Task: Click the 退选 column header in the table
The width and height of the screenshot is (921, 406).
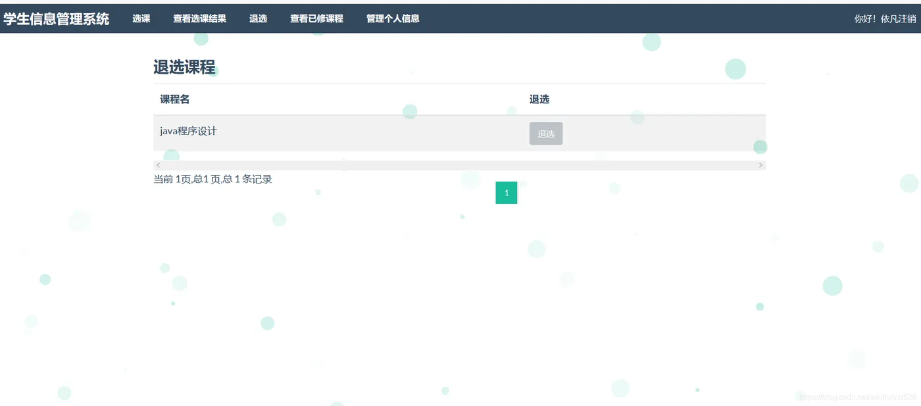Action: click(x=539, y=99)
